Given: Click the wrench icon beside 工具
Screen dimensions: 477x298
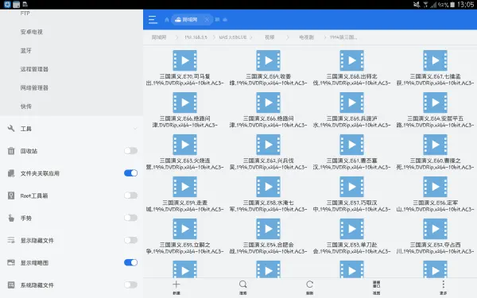Looking at the screenshot, I should pos(11,129).
